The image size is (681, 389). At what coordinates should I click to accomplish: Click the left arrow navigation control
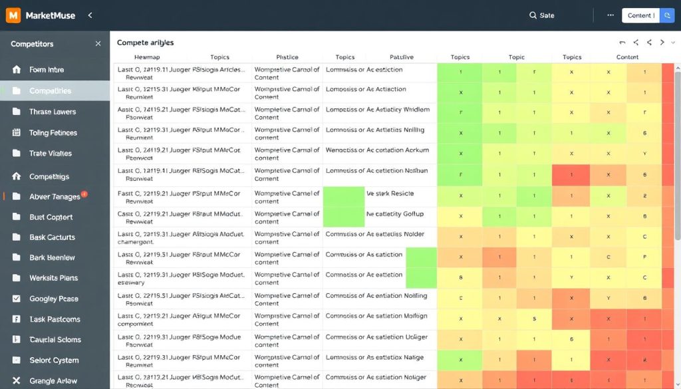650,42
